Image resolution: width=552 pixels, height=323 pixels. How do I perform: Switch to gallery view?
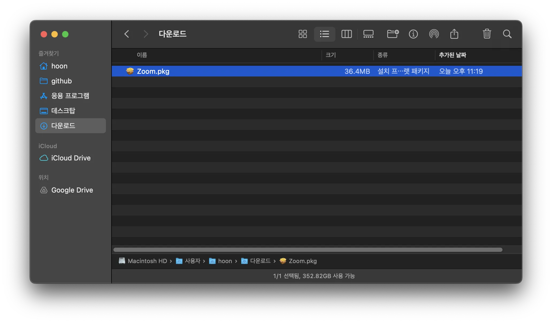(x=368, y=34)
